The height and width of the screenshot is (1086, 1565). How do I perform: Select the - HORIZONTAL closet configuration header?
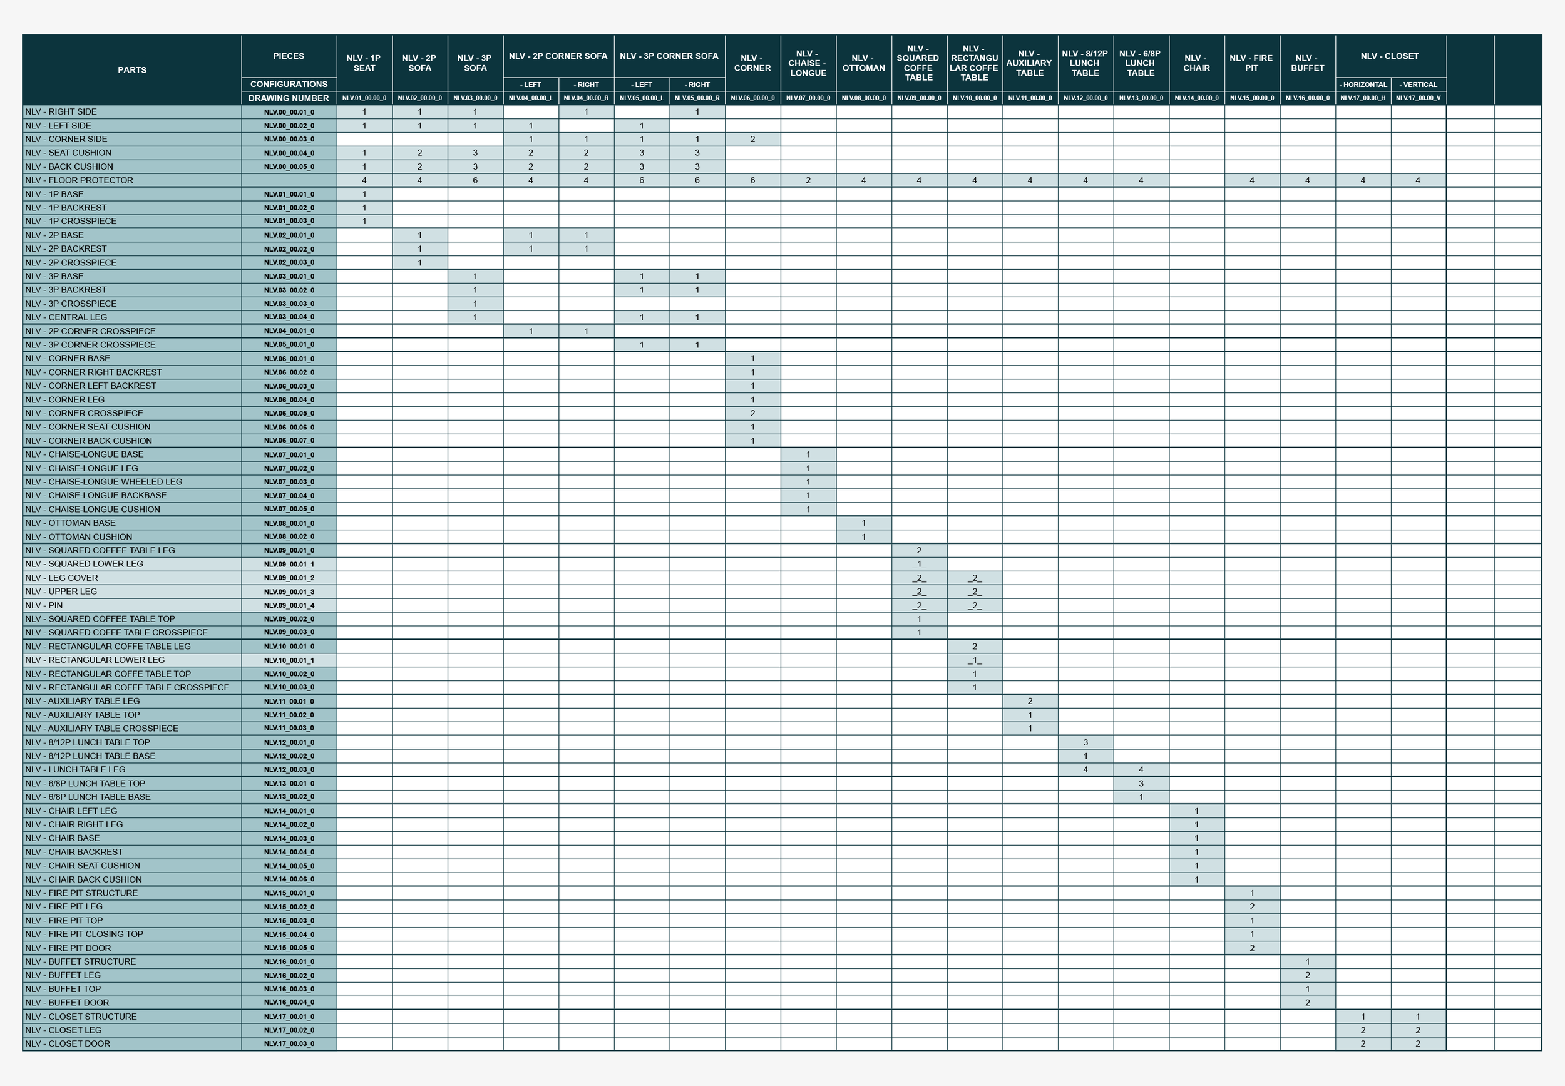point(1362,85)
